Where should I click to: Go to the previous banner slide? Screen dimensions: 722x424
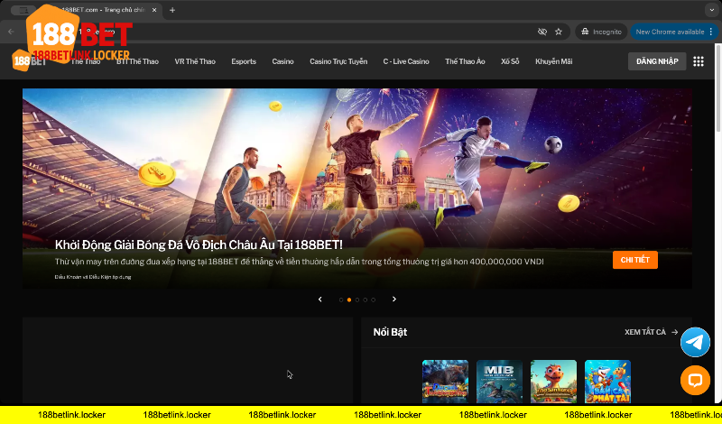pos(320,299)
